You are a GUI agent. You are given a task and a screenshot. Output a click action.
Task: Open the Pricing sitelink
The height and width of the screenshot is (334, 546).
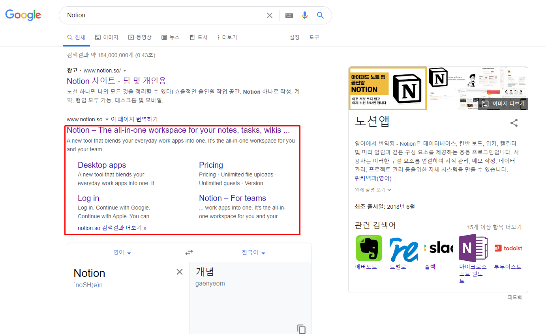coord(211,165)
